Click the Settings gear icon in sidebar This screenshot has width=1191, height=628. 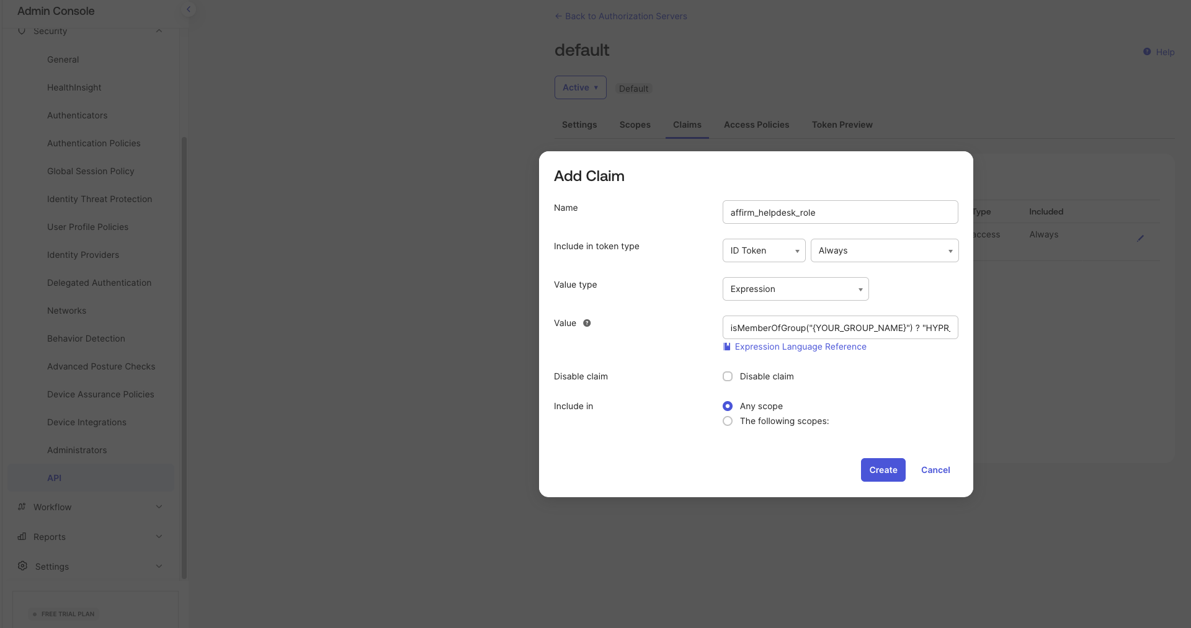pyautogui.click(x=23, y=566)
